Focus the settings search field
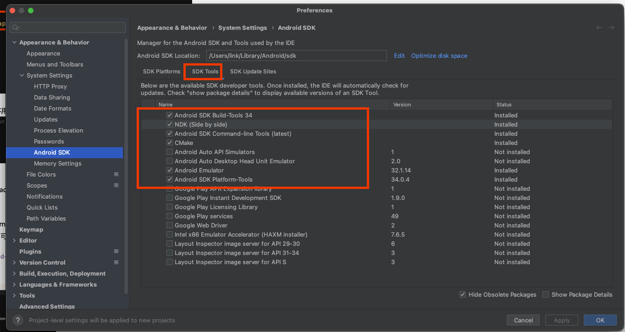Image resolution: width=625 pixels, height=332 pixels. 68,28
